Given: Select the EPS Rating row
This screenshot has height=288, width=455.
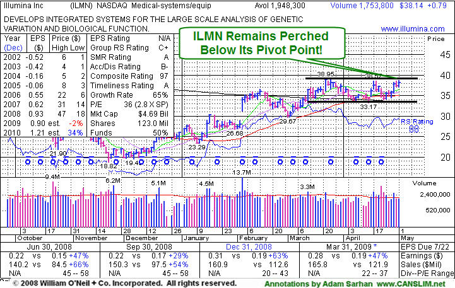Looking at the screenshot, I should click(129, 38).
